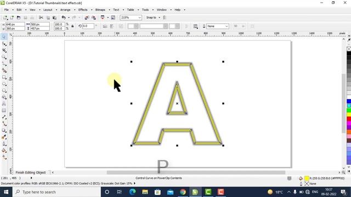Click the rotation angle 0.0 field
Screen dimensions: 351x197
[x=88, y=26]
